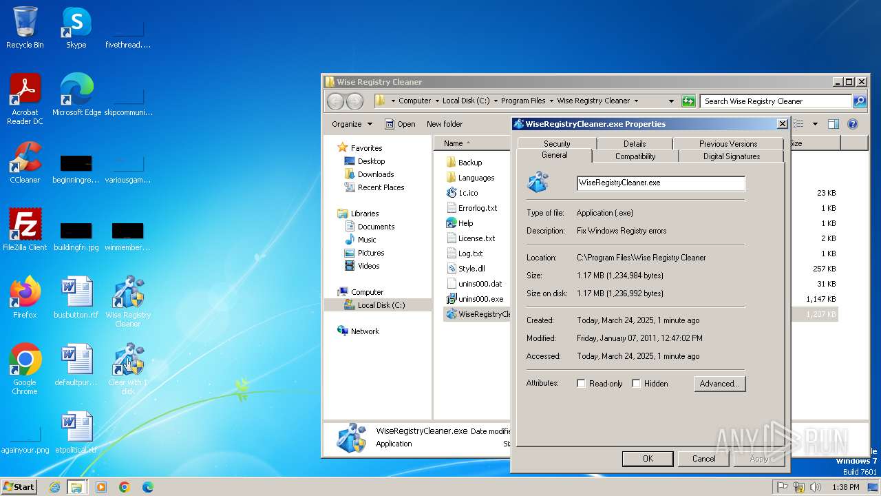The image size is (881, 496).
Task: Enable the Hidden attribute checkbox
Action: [x=636, y=384]
